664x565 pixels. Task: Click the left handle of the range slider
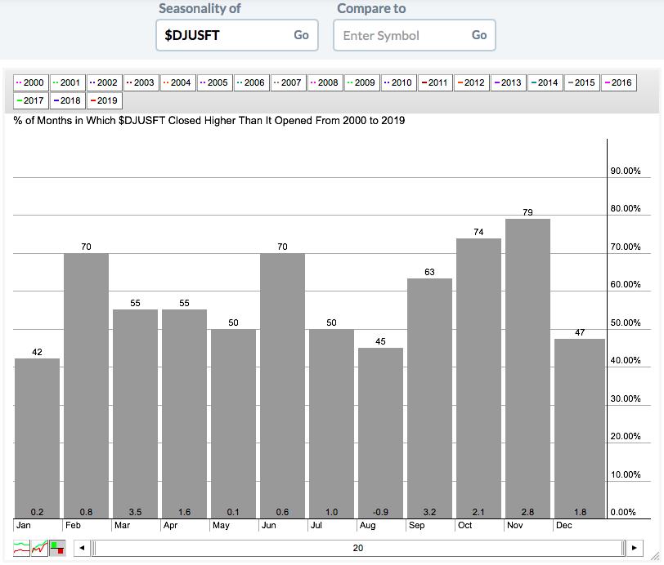[93, 548]
